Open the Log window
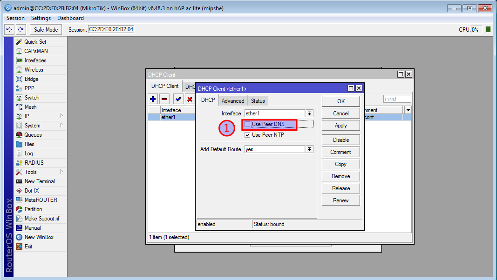This screenshot has height=280, width=497. [28, 153]
